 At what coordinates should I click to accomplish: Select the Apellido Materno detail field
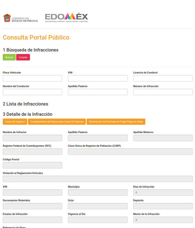click(163, 138)
